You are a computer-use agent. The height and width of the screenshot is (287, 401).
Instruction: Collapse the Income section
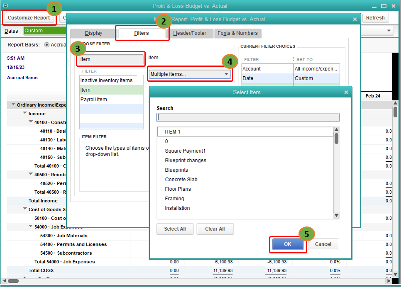[x=25, y=113]
